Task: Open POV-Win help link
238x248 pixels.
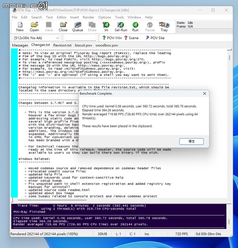Action: click(x=112, y=38)
